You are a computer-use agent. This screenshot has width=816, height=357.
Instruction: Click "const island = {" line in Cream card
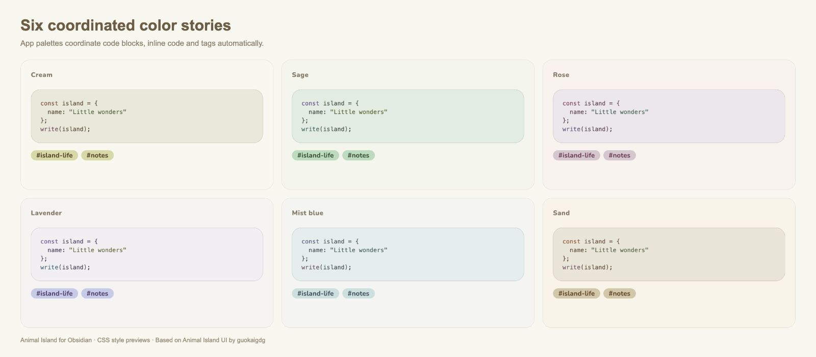[x=69, y=103]
